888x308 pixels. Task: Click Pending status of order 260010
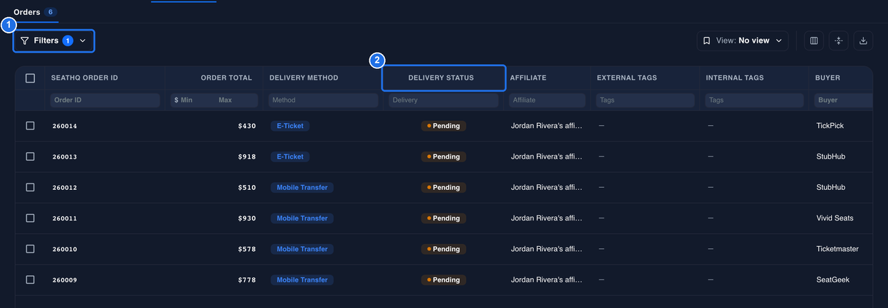[x=443, y=249]
